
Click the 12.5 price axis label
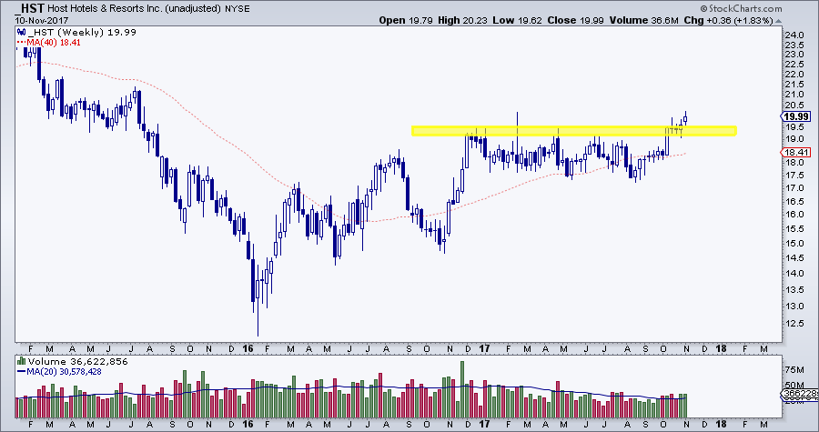click(x=795, y=324)
